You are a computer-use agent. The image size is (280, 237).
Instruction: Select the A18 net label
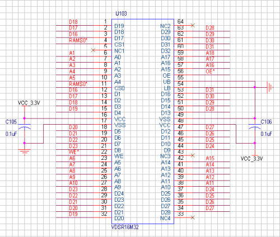pyautogui.click(x=210, y=53)
